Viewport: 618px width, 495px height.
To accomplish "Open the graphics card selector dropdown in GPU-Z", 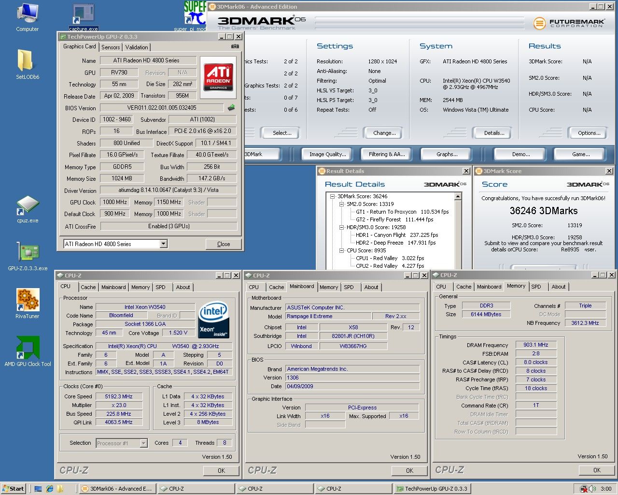I will coord(164,244).
